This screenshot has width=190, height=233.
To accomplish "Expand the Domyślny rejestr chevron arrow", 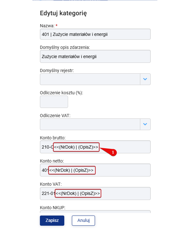I will [145, 79].
